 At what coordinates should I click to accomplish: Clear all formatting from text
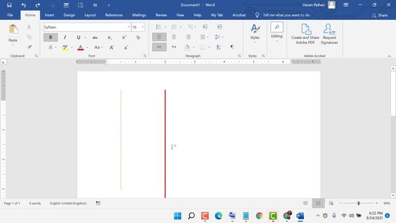point(138,37)
